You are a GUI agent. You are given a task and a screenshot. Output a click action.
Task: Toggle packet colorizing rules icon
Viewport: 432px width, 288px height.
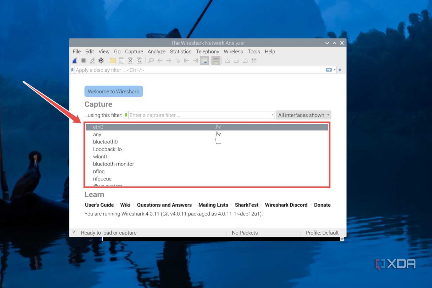[216, 61]
